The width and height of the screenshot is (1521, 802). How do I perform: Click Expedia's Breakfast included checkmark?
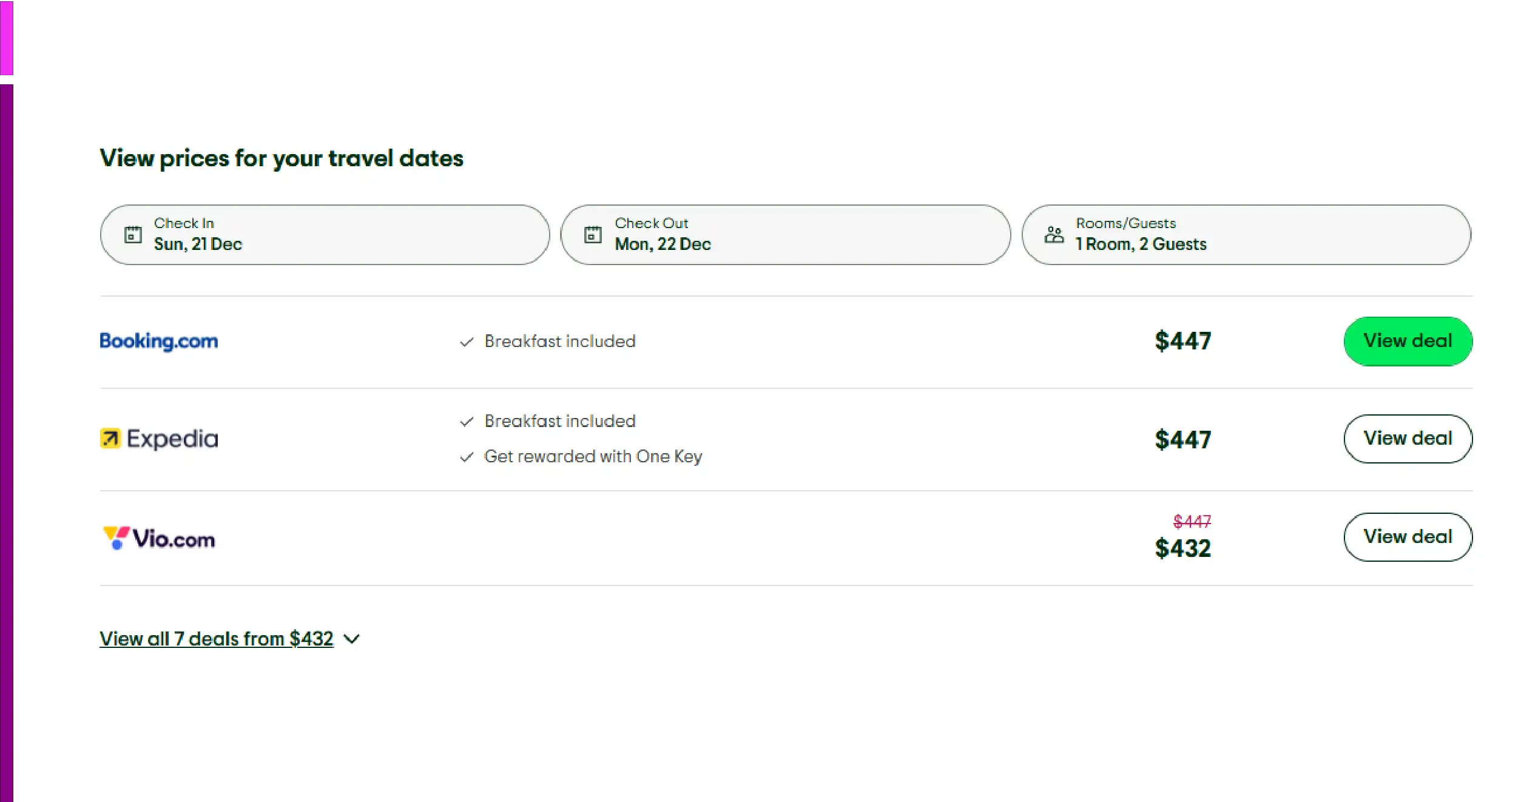(x=467, y=422)
